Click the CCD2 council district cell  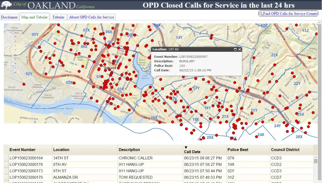[x=291, y=164]
